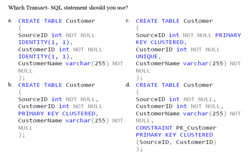Screen dimensions: 252x166
Task: Select answer option d
Action: (x=128, y=85)
